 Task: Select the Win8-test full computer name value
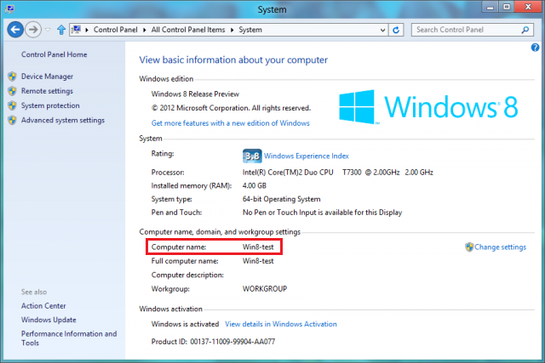pyautogui.click(x=258, y=261)
